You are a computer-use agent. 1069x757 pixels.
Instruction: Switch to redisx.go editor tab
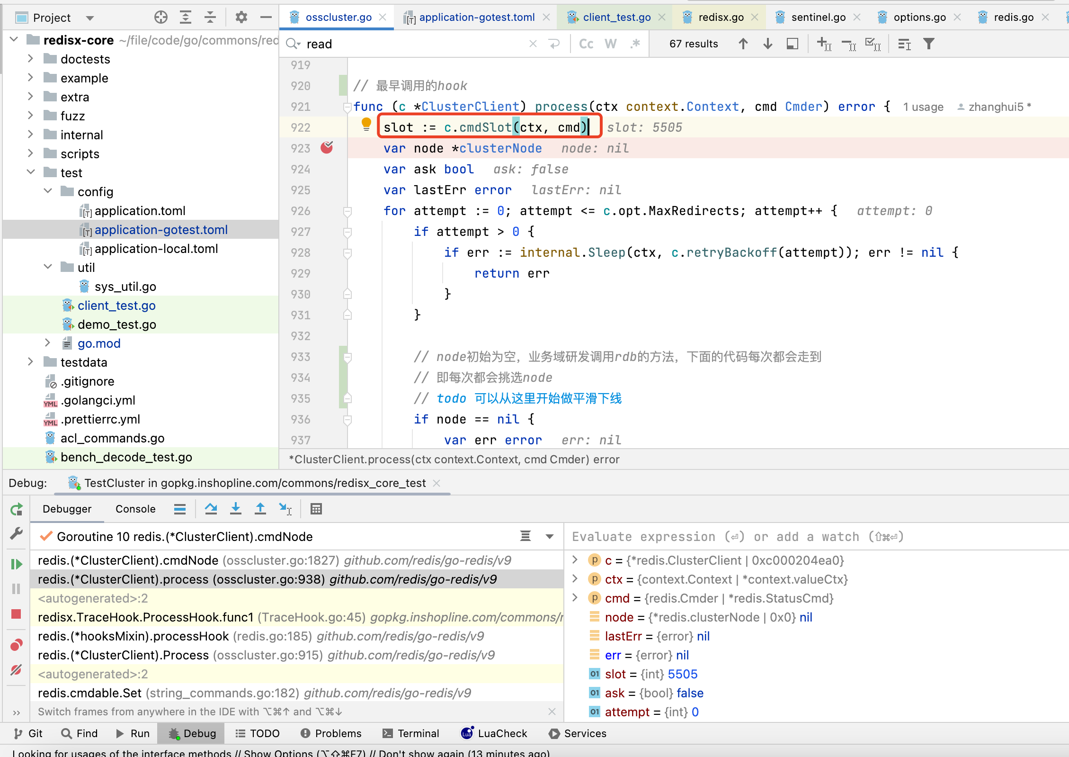tap(721, 18)
